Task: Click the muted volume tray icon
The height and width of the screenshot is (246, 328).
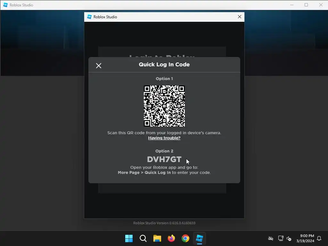Action: [289, 238]
